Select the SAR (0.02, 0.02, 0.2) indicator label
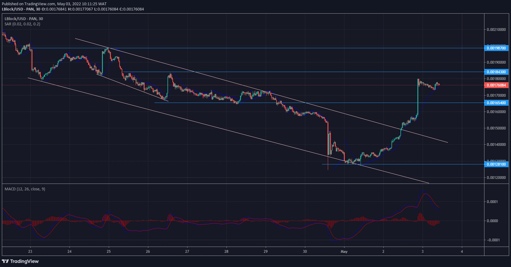The image size is (511, 267). tap(22, 24)
